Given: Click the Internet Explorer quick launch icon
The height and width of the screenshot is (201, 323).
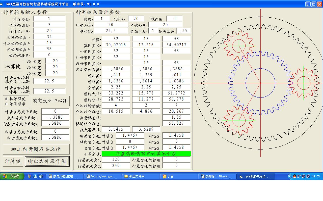Looking at the screenshot, I should 41,176.
